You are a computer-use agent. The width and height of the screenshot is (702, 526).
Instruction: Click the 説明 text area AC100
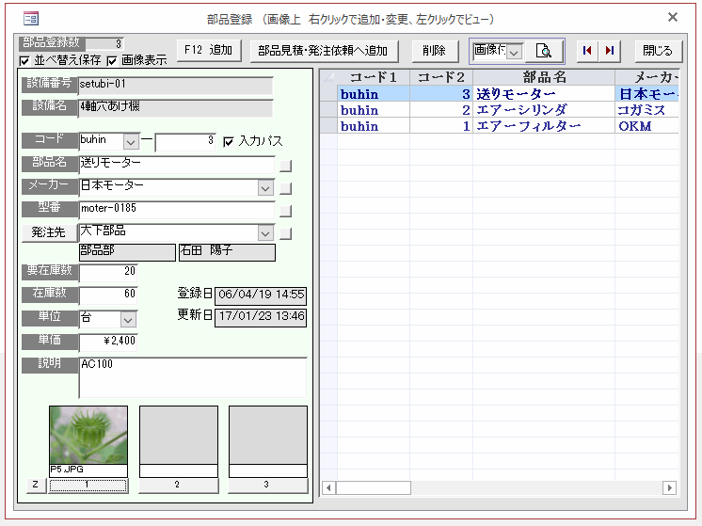[x=193, y=377]
